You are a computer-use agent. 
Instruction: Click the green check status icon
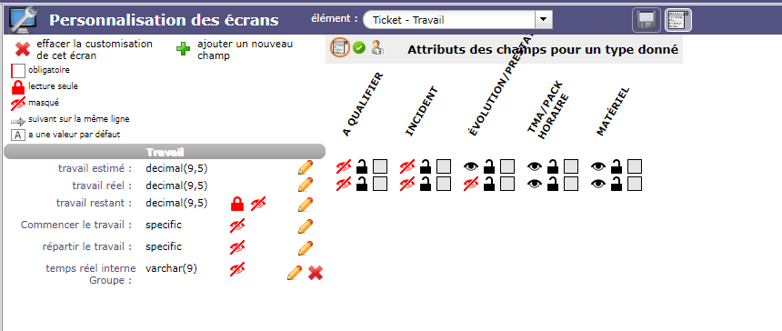click(x=358, y=48)
